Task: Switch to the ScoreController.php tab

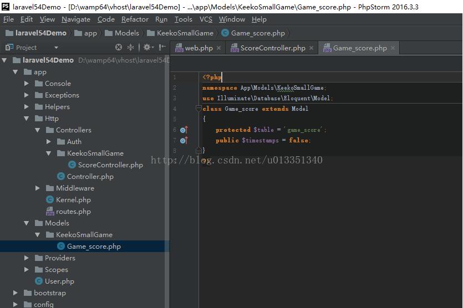Action: tap(272, 48)
